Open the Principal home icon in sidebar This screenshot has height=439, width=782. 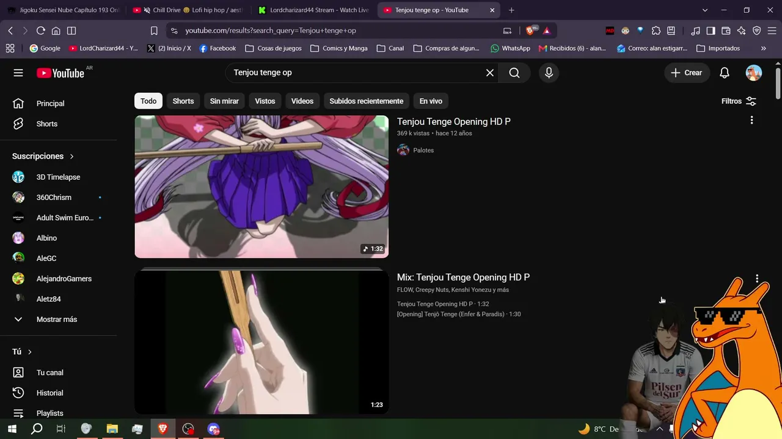tap(18, 104)
